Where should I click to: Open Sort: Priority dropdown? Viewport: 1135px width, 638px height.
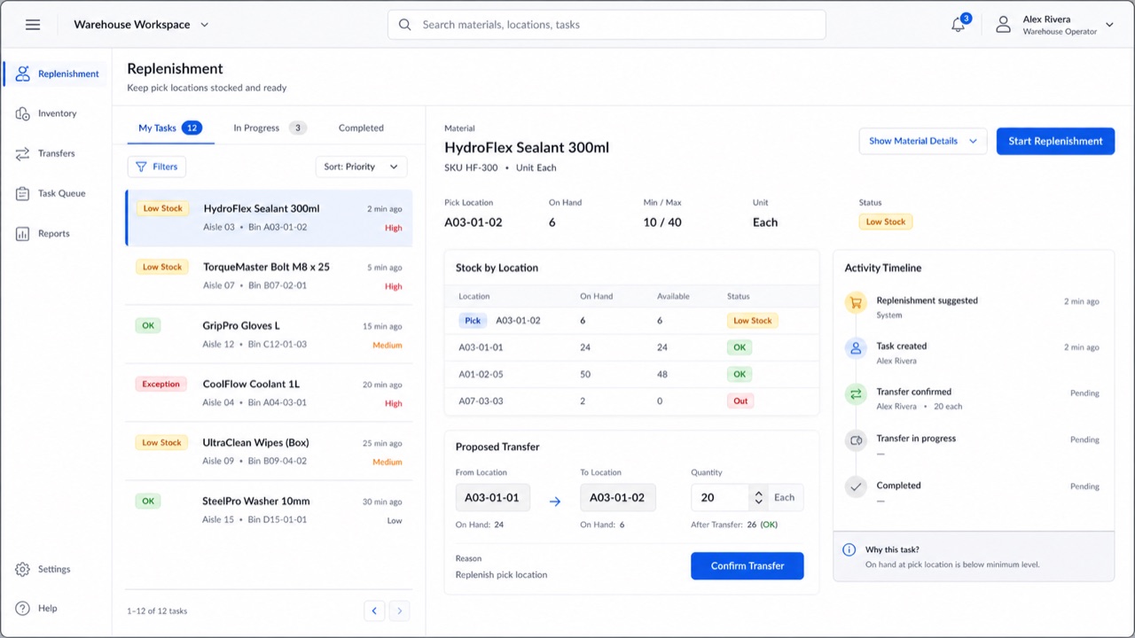(362, 167)
